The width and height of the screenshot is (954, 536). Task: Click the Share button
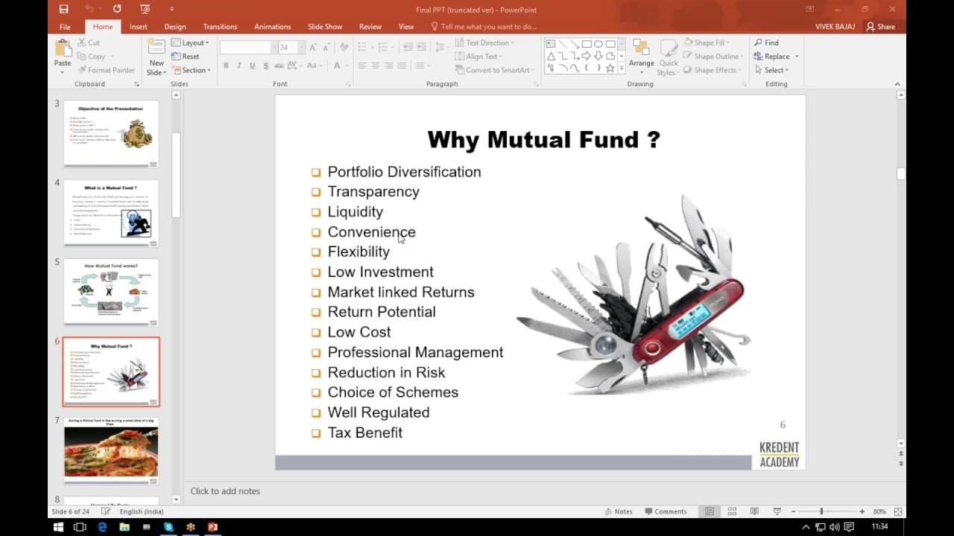[x=881, y=27]
